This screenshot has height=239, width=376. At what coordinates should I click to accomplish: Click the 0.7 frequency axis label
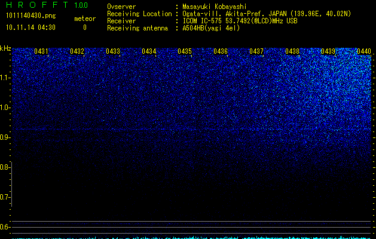click(4, 197)
